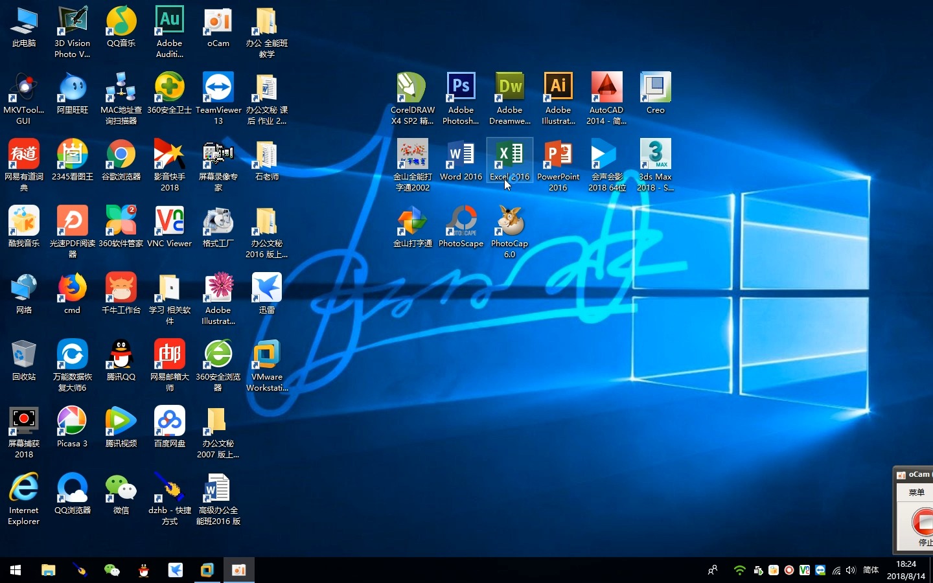Select the 影音快手 2018 icon

(x=169, y=165)
